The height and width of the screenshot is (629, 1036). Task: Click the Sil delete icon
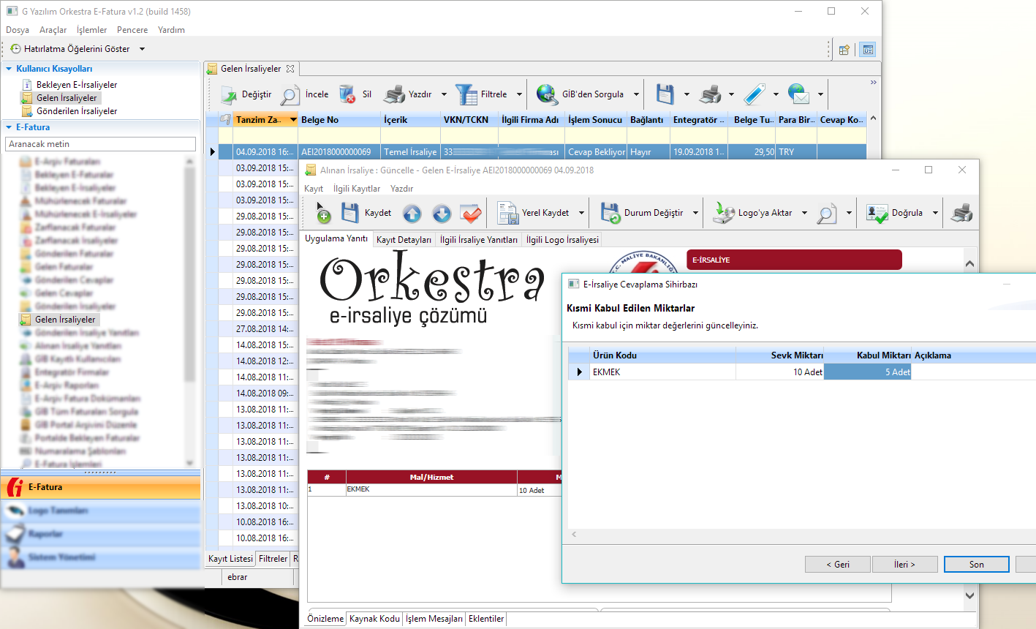click(x=347, y=94)
